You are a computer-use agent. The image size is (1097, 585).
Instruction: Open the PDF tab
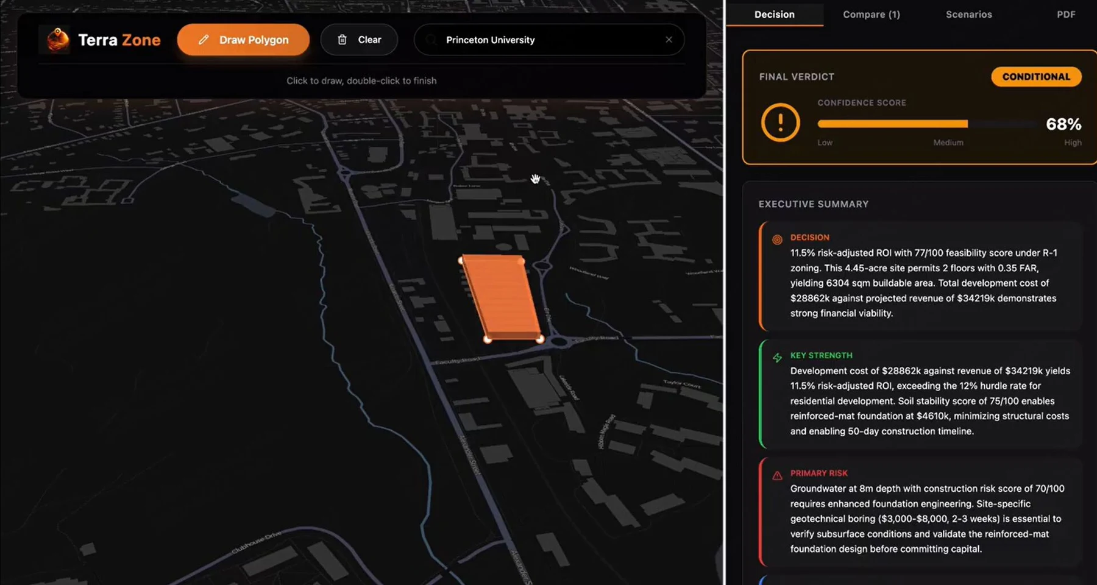[1065, 14]
